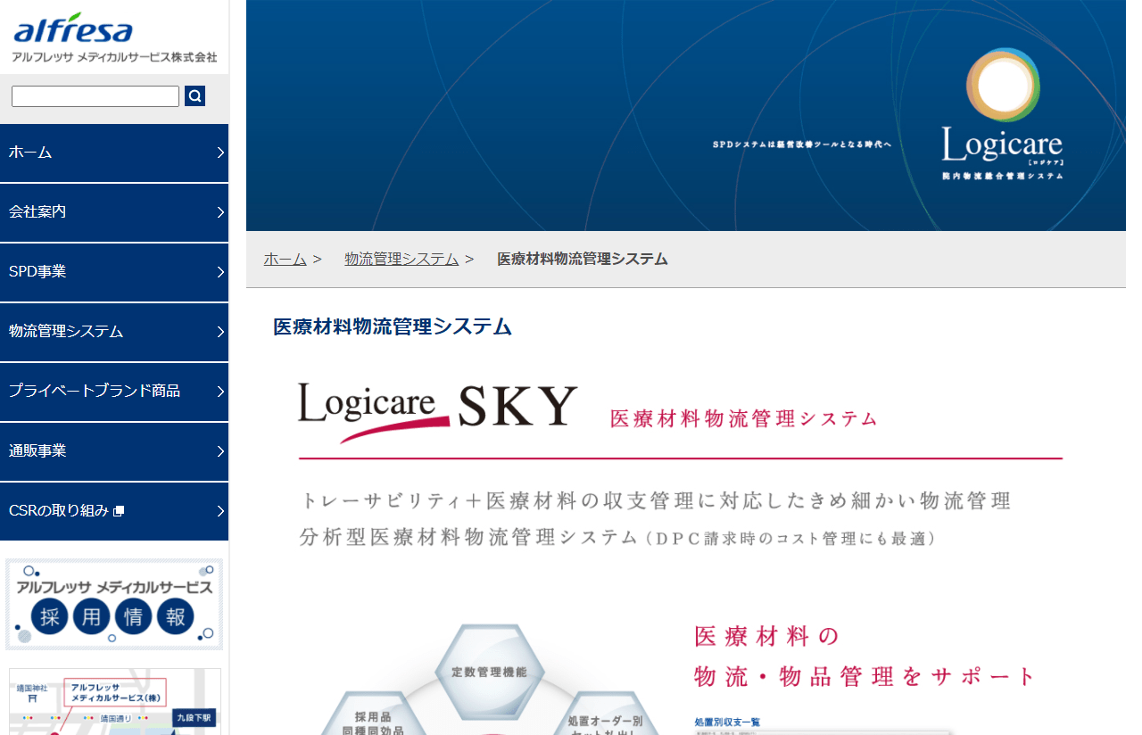
Task: Open the 物流管理システム sidebar menu item
Action: coord(114,332)
